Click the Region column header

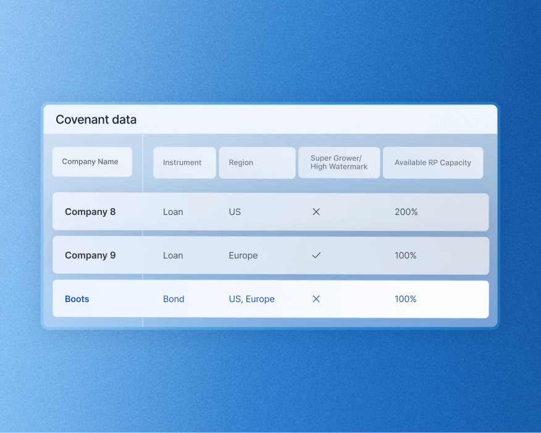coord(256,162)
